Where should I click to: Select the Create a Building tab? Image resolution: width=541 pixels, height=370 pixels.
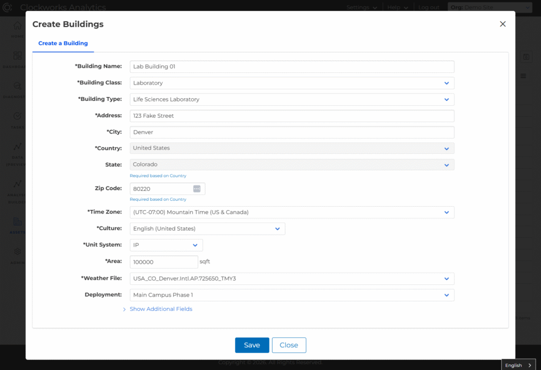[63, 43]
